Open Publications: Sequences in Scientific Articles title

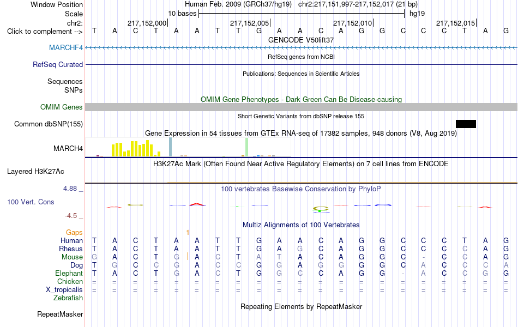coord(301,74)
